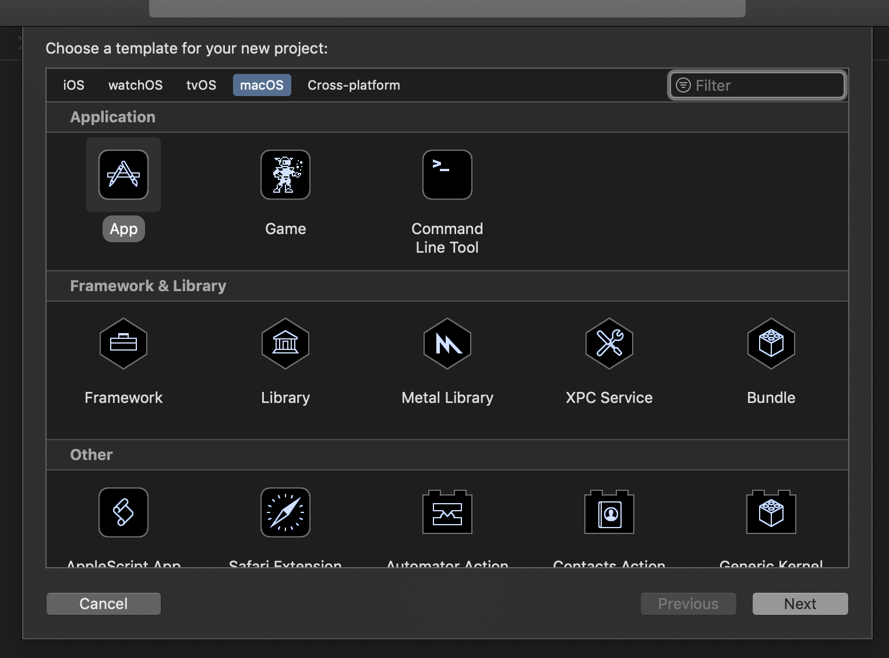The image size is (889, 658).
Task: Select the Framework toolbox icon
Action: tap(124, 344)
